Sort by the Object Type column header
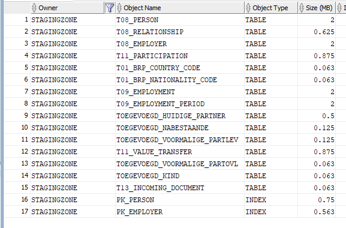 click(271, 8)
